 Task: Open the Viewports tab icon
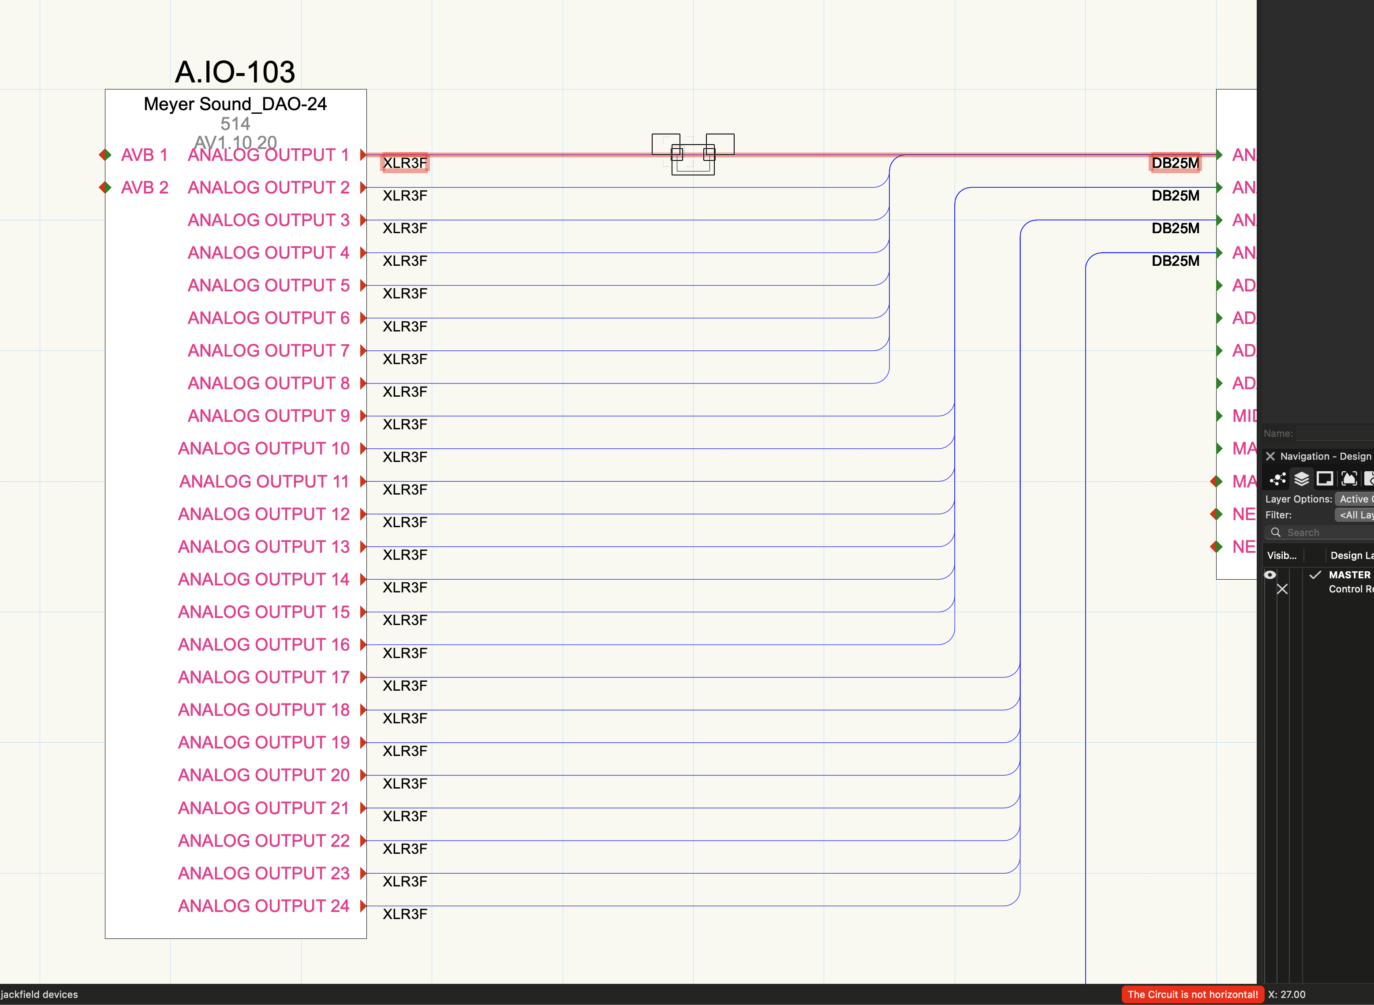pyautogui.click(x=1349, y=480)
